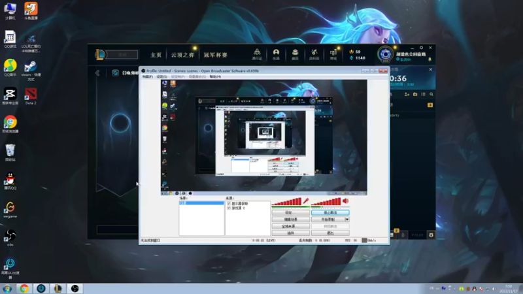Open the LOL desktop shortcut beside QQ游戏
523x294 pixels.
click(x=31, y=43)
